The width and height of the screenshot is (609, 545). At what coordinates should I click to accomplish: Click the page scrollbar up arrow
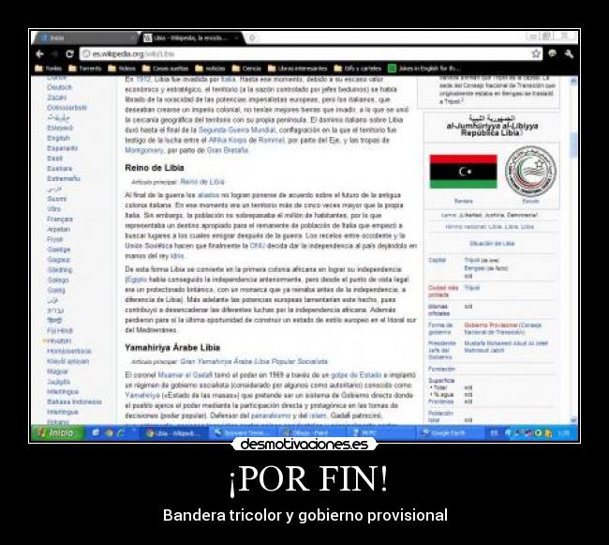[x=573, y=81]
